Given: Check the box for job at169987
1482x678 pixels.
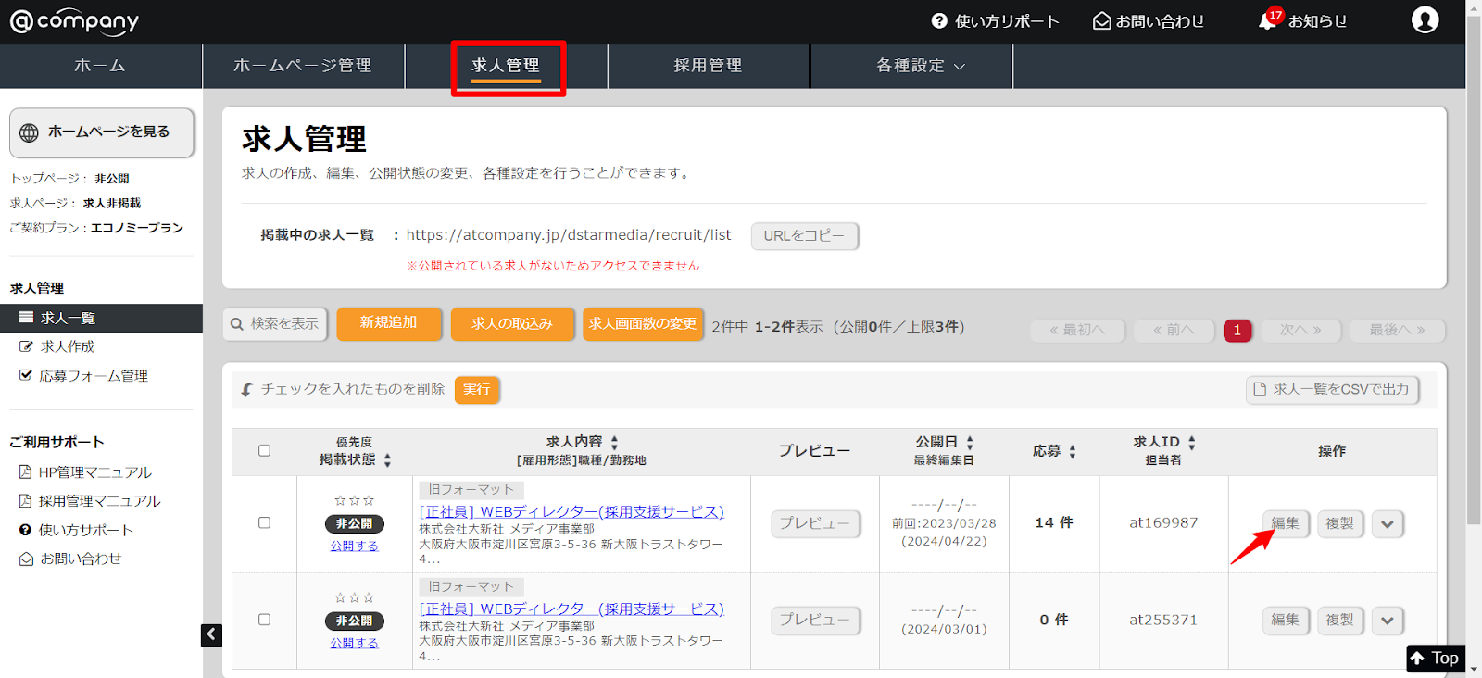Looking at the screenshot, I should coord(264,523).
